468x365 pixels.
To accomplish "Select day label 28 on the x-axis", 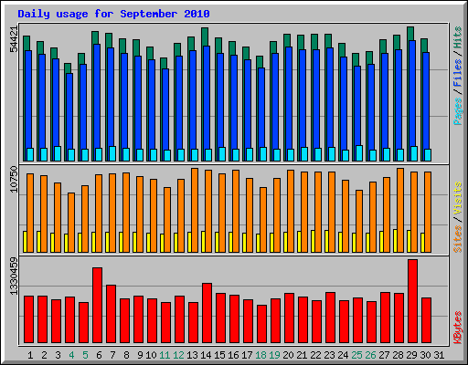I will [x=398, y=355].
